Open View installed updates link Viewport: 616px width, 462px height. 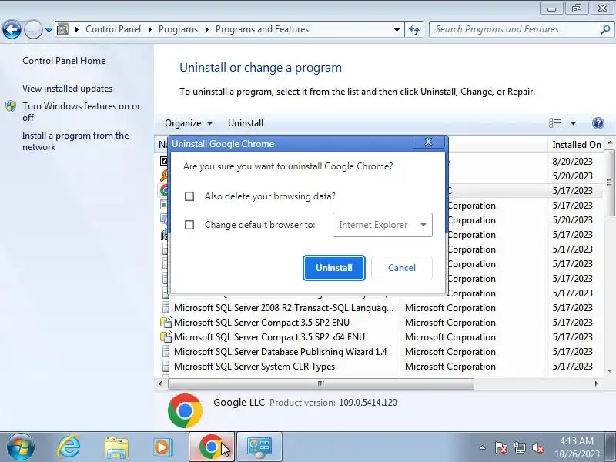[67, 89]
